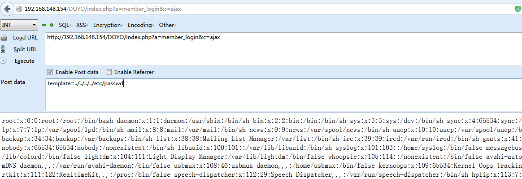
Task: Click the browser back arrow button
Action: (7, 9)
